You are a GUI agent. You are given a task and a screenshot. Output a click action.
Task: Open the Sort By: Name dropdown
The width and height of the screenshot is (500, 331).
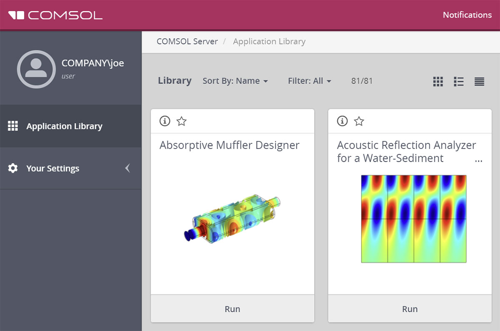[x=235, y=81]
